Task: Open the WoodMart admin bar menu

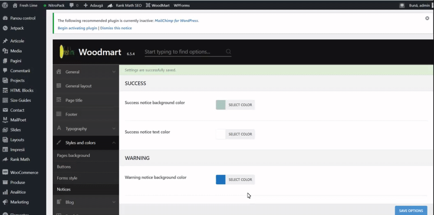Action: pyautogui.click(x=158, y=5)
